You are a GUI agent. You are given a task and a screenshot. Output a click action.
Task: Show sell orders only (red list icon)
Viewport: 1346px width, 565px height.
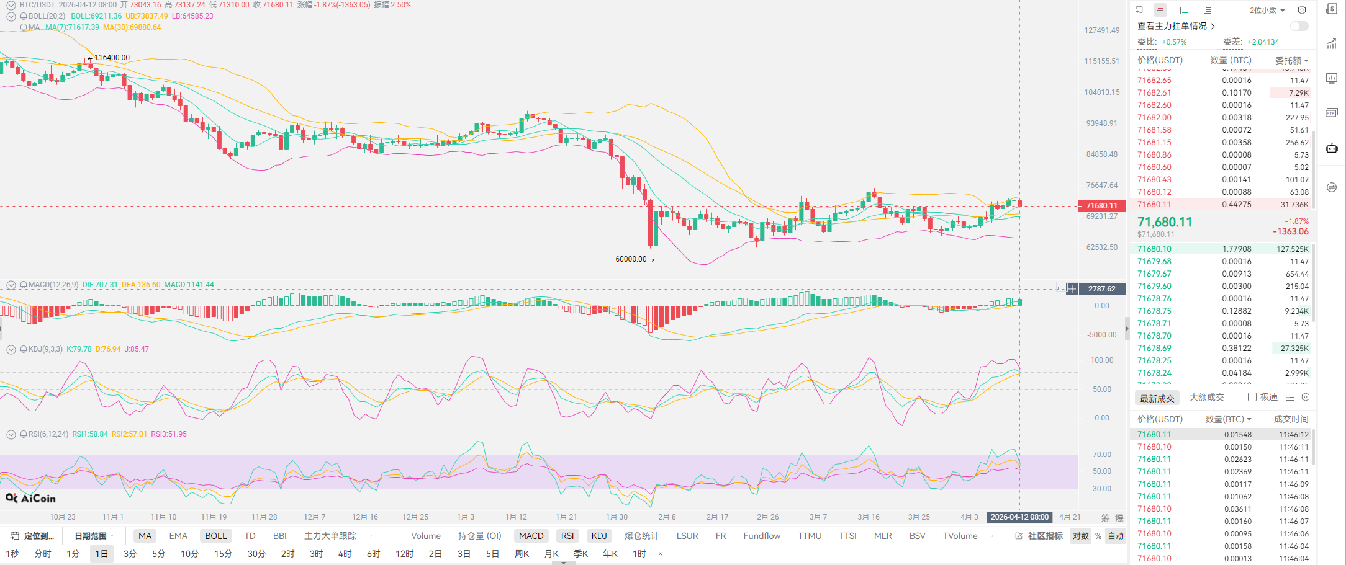1207,10
